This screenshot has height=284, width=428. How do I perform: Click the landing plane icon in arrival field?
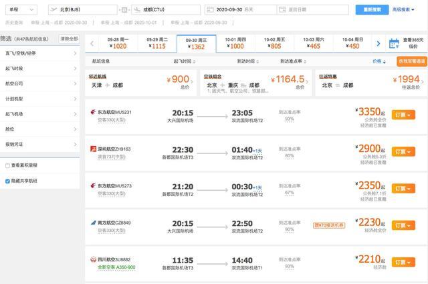pyautogui.click(x=137, y=9)
